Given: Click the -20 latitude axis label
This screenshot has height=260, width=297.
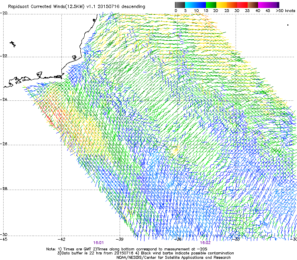Looking at the screenshot, I should tap(4, 13).
